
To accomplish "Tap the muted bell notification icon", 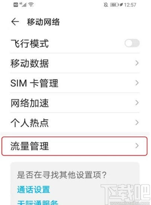I will point(106,5).
